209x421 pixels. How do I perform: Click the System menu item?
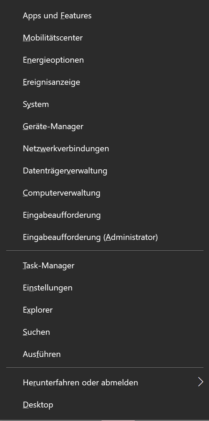point(36,104)
